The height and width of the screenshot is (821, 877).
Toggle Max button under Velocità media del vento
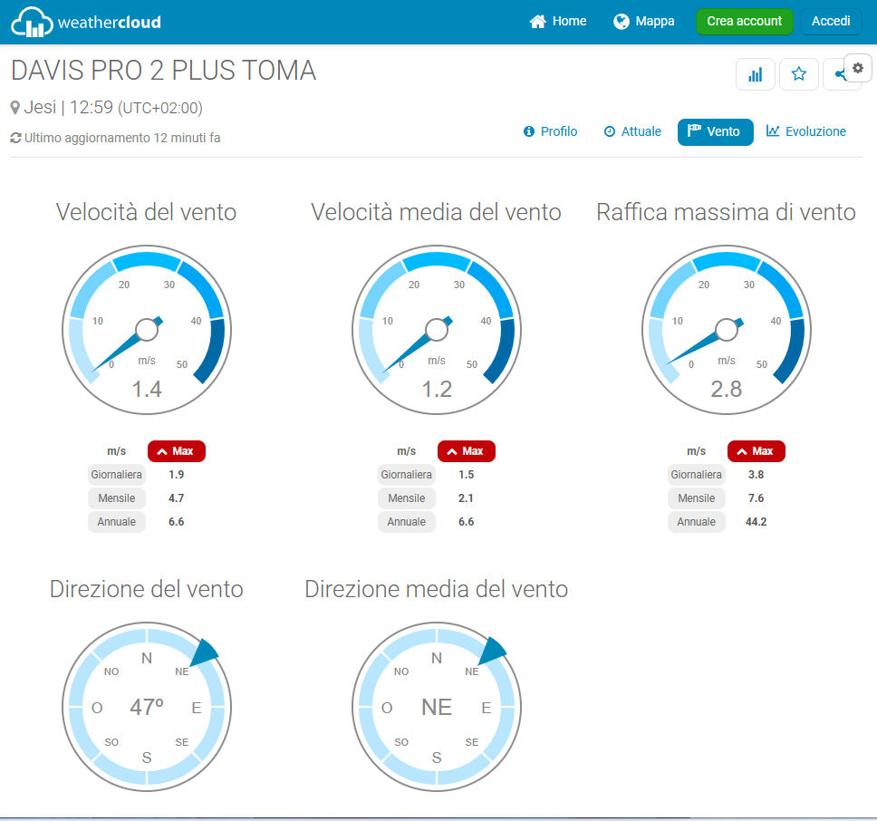pos(466,450)
